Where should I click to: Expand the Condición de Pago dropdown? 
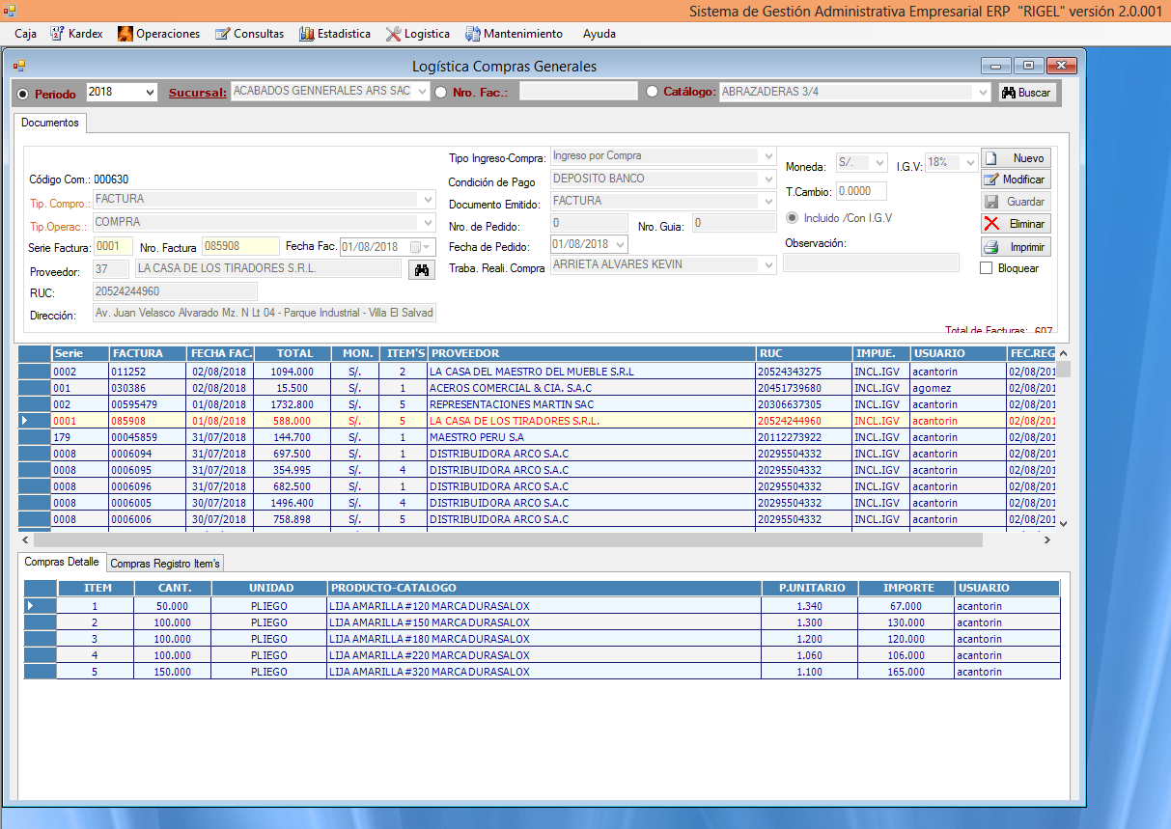(x=768, y=178)
